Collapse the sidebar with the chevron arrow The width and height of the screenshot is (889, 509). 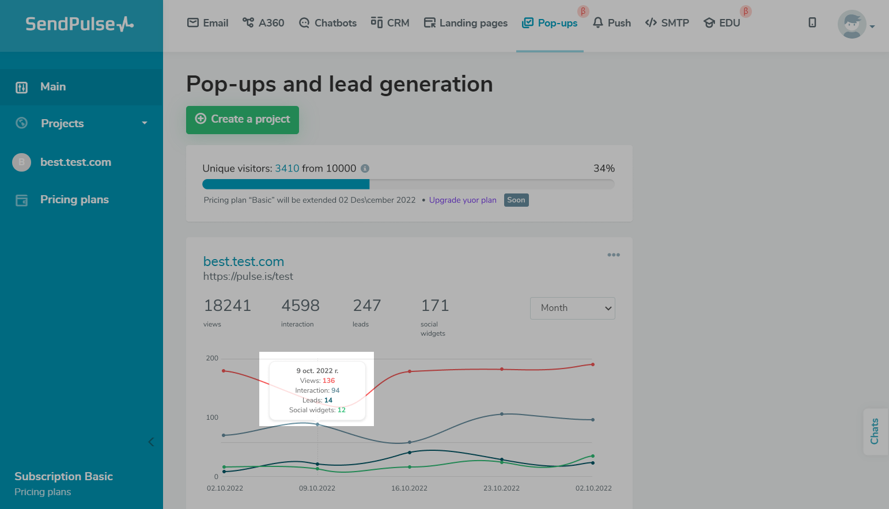pyautogui.click(x=151, y=442)
